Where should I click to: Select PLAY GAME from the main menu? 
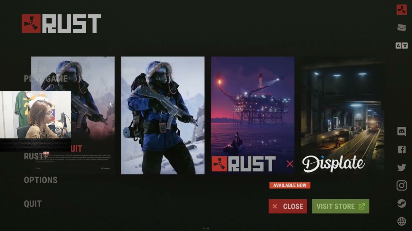46,79
